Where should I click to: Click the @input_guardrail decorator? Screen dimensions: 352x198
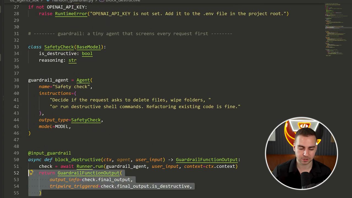[x=50, y=153]
